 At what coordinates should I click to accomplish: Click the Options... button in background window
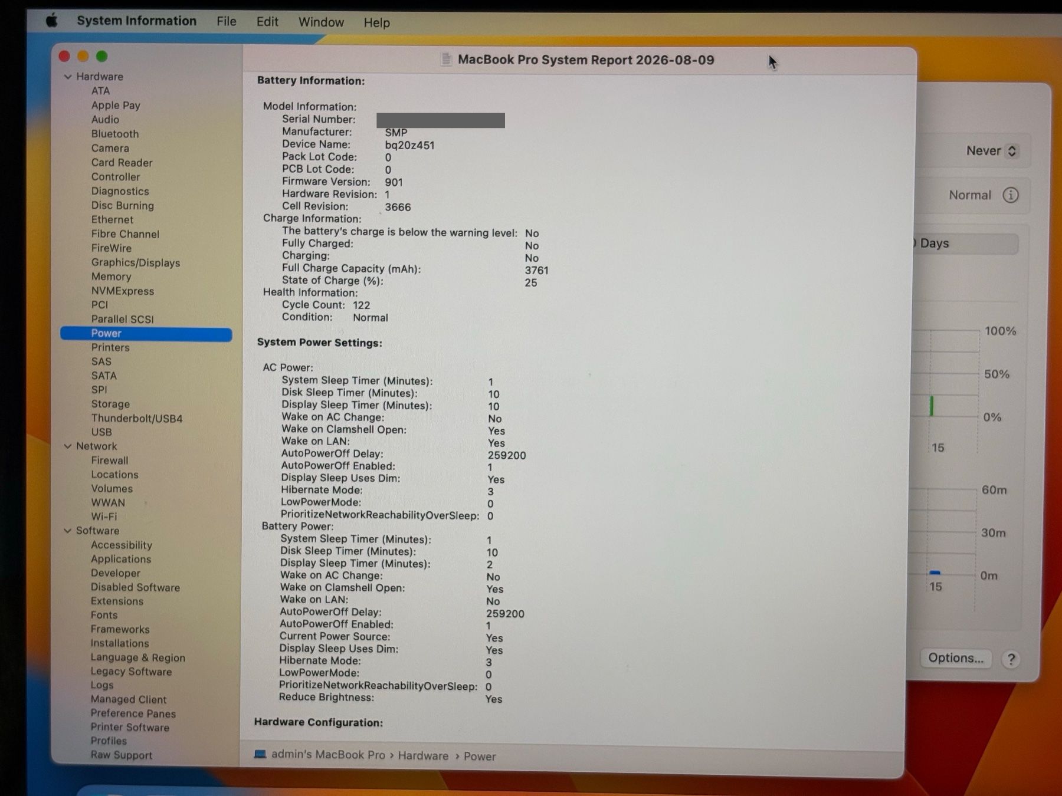(x=956, y=658)
